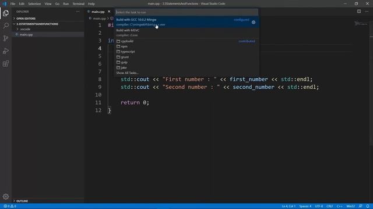Screen dimensions: 373x209
Task: Change line endings via CRLF
Action: point(329,206)
